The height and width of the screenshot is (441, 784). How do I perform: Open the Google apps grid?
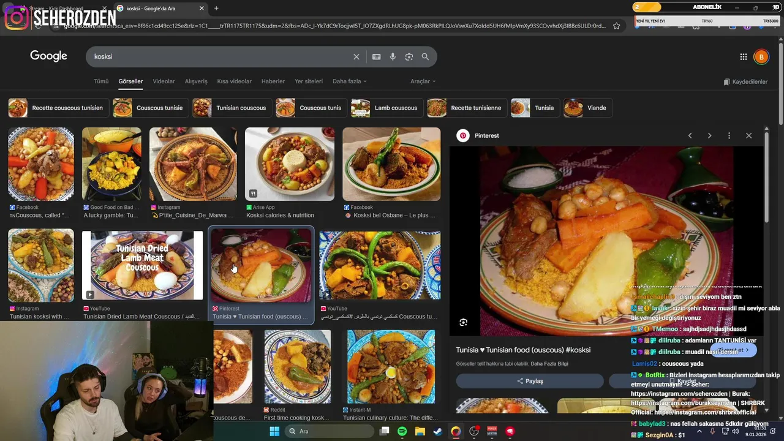click(743, 57)
